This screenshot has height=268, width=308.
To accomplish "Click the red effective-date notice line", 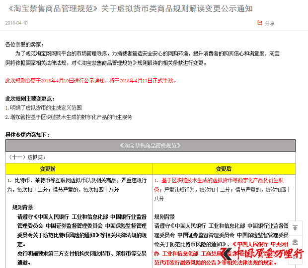I will tap(90, 81).
